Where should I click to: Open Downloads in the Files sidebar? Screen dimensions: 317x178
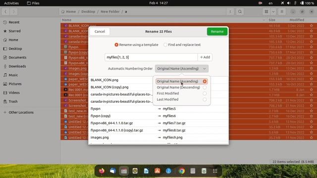30,66
